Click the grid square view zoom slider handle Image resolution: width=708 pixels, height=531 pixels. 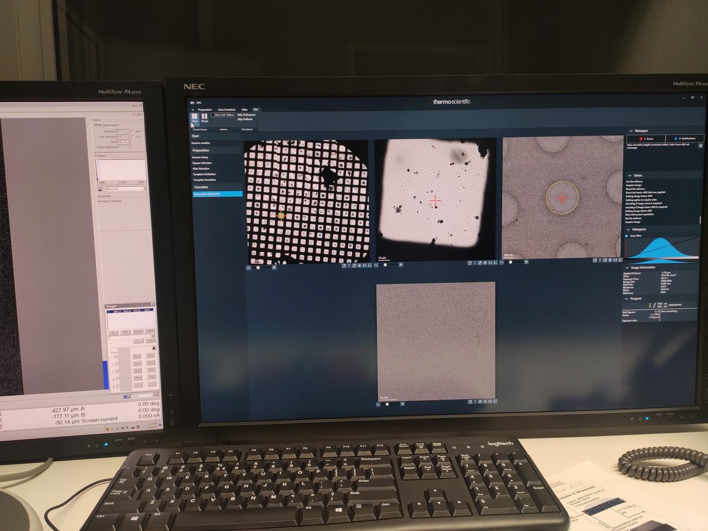385,265
